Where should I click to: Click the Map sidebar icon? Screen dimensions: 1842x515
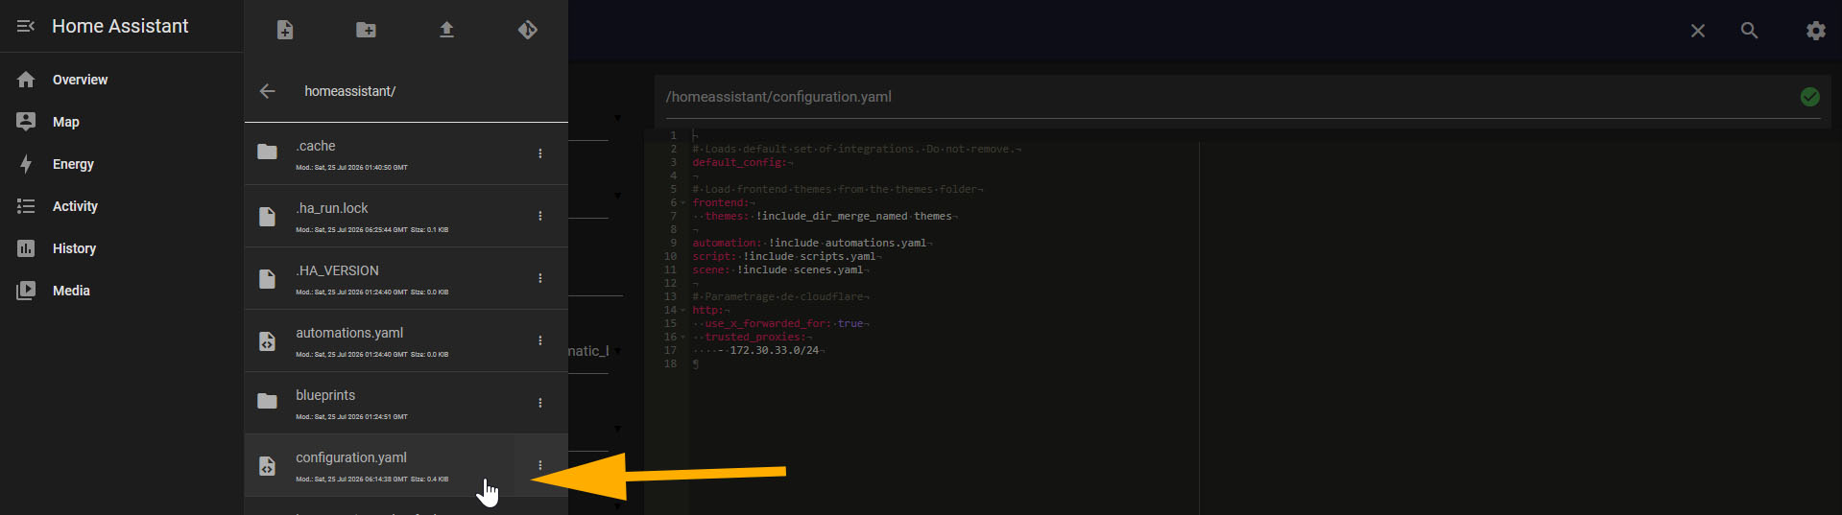click(x=26, y=122)
